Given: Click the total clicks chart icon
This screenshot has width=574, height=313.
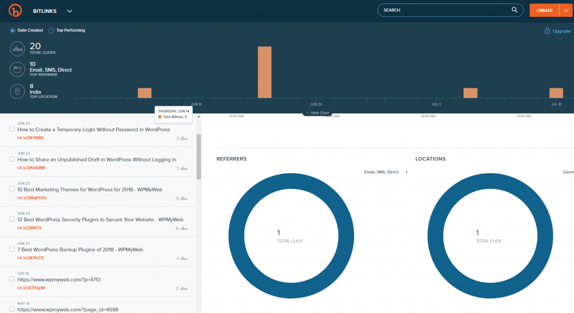Looking at the screenshot, I should pyautogui.click(x=17, y=49).
